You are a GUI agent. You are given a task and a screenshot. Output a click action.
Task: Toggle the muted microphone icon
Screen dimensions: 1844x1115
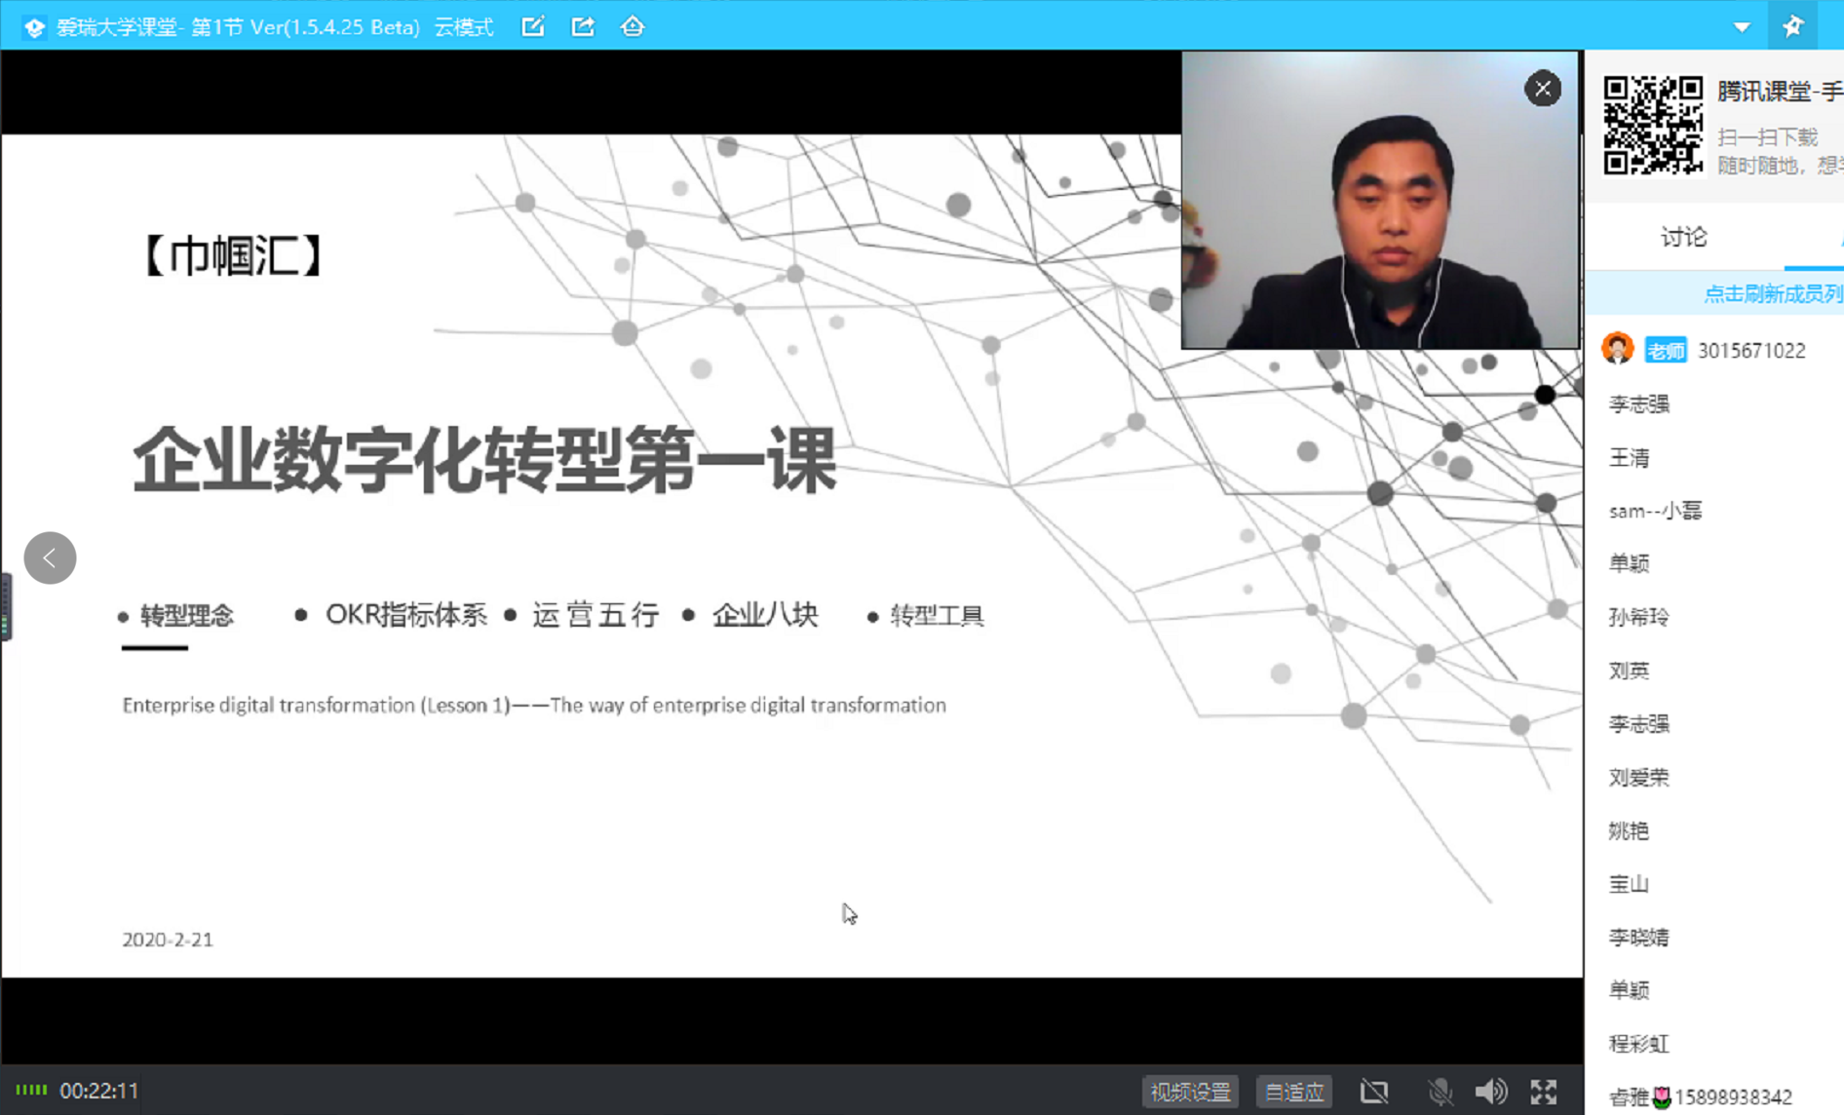pyautogui.click(x=1440, y=1091)
